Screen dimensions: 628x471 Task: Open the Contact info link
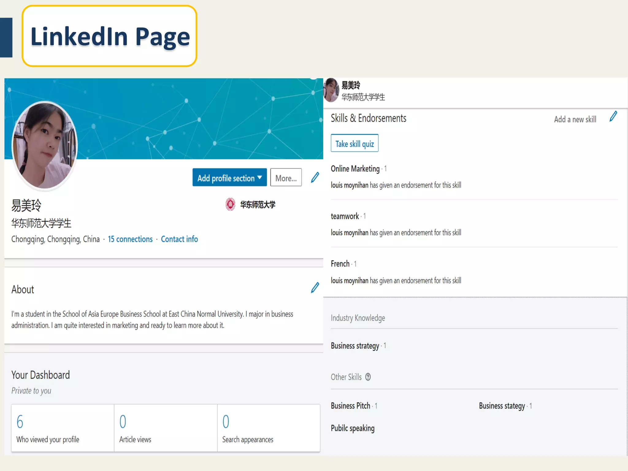tap(179, 239)
